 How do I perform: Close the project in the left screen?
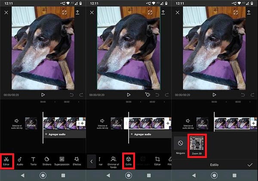(6, 12)
